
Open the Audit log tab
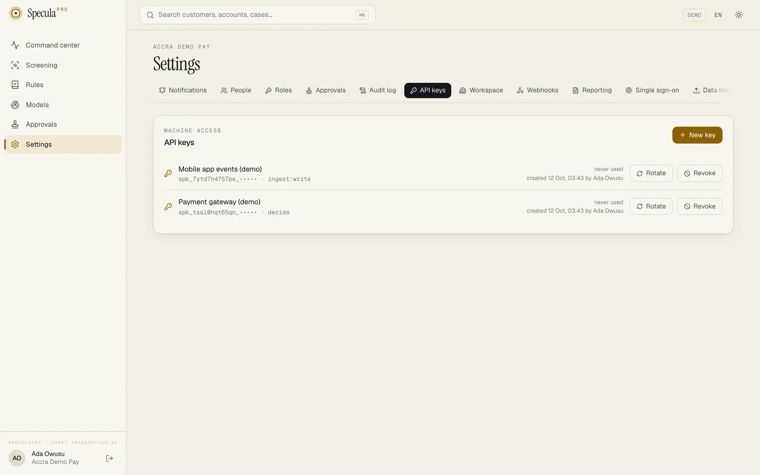378,90
